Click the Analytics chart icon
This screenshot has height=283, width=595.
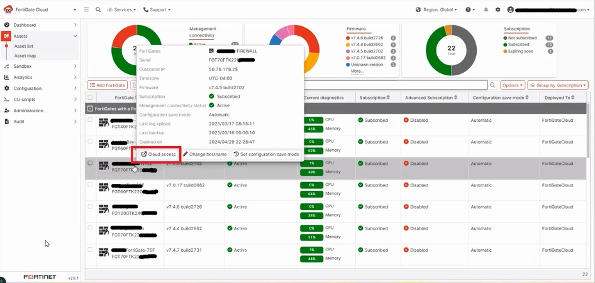[x=6, y=77]
